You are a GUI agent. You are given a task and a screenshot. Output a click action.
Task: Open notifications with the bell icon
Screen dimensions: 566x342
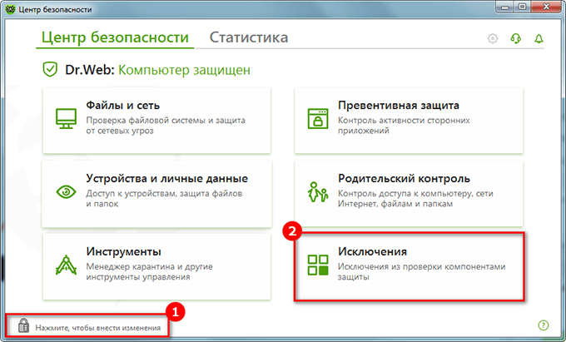[539, 38]
